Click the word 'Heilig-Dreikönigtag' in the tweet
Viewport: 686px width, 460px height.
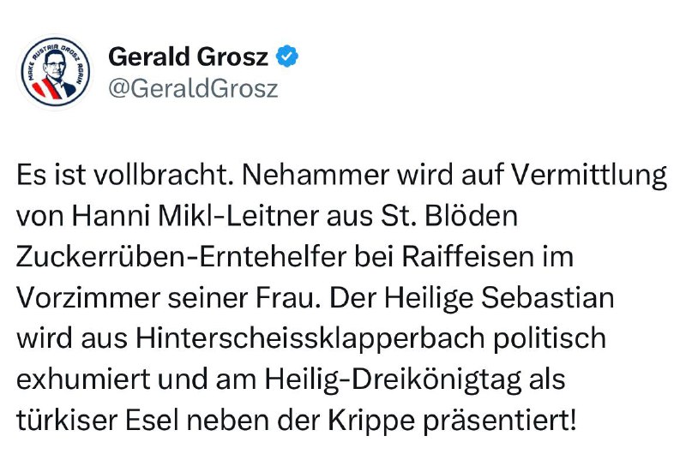[393, 380]
